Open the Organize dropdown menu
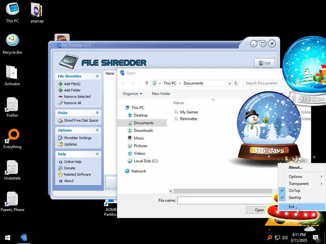Viewport: 326px width, 244px height. coord(132,94)
